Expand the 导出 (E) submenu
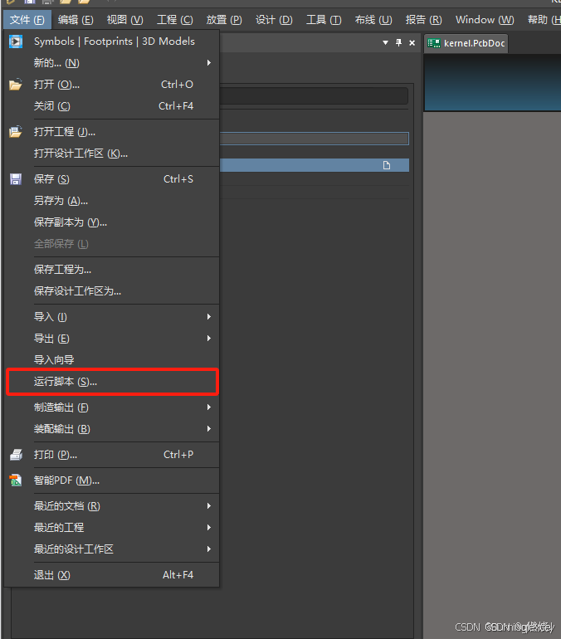Viewport: 561px width, 639px height. [112, 339]
